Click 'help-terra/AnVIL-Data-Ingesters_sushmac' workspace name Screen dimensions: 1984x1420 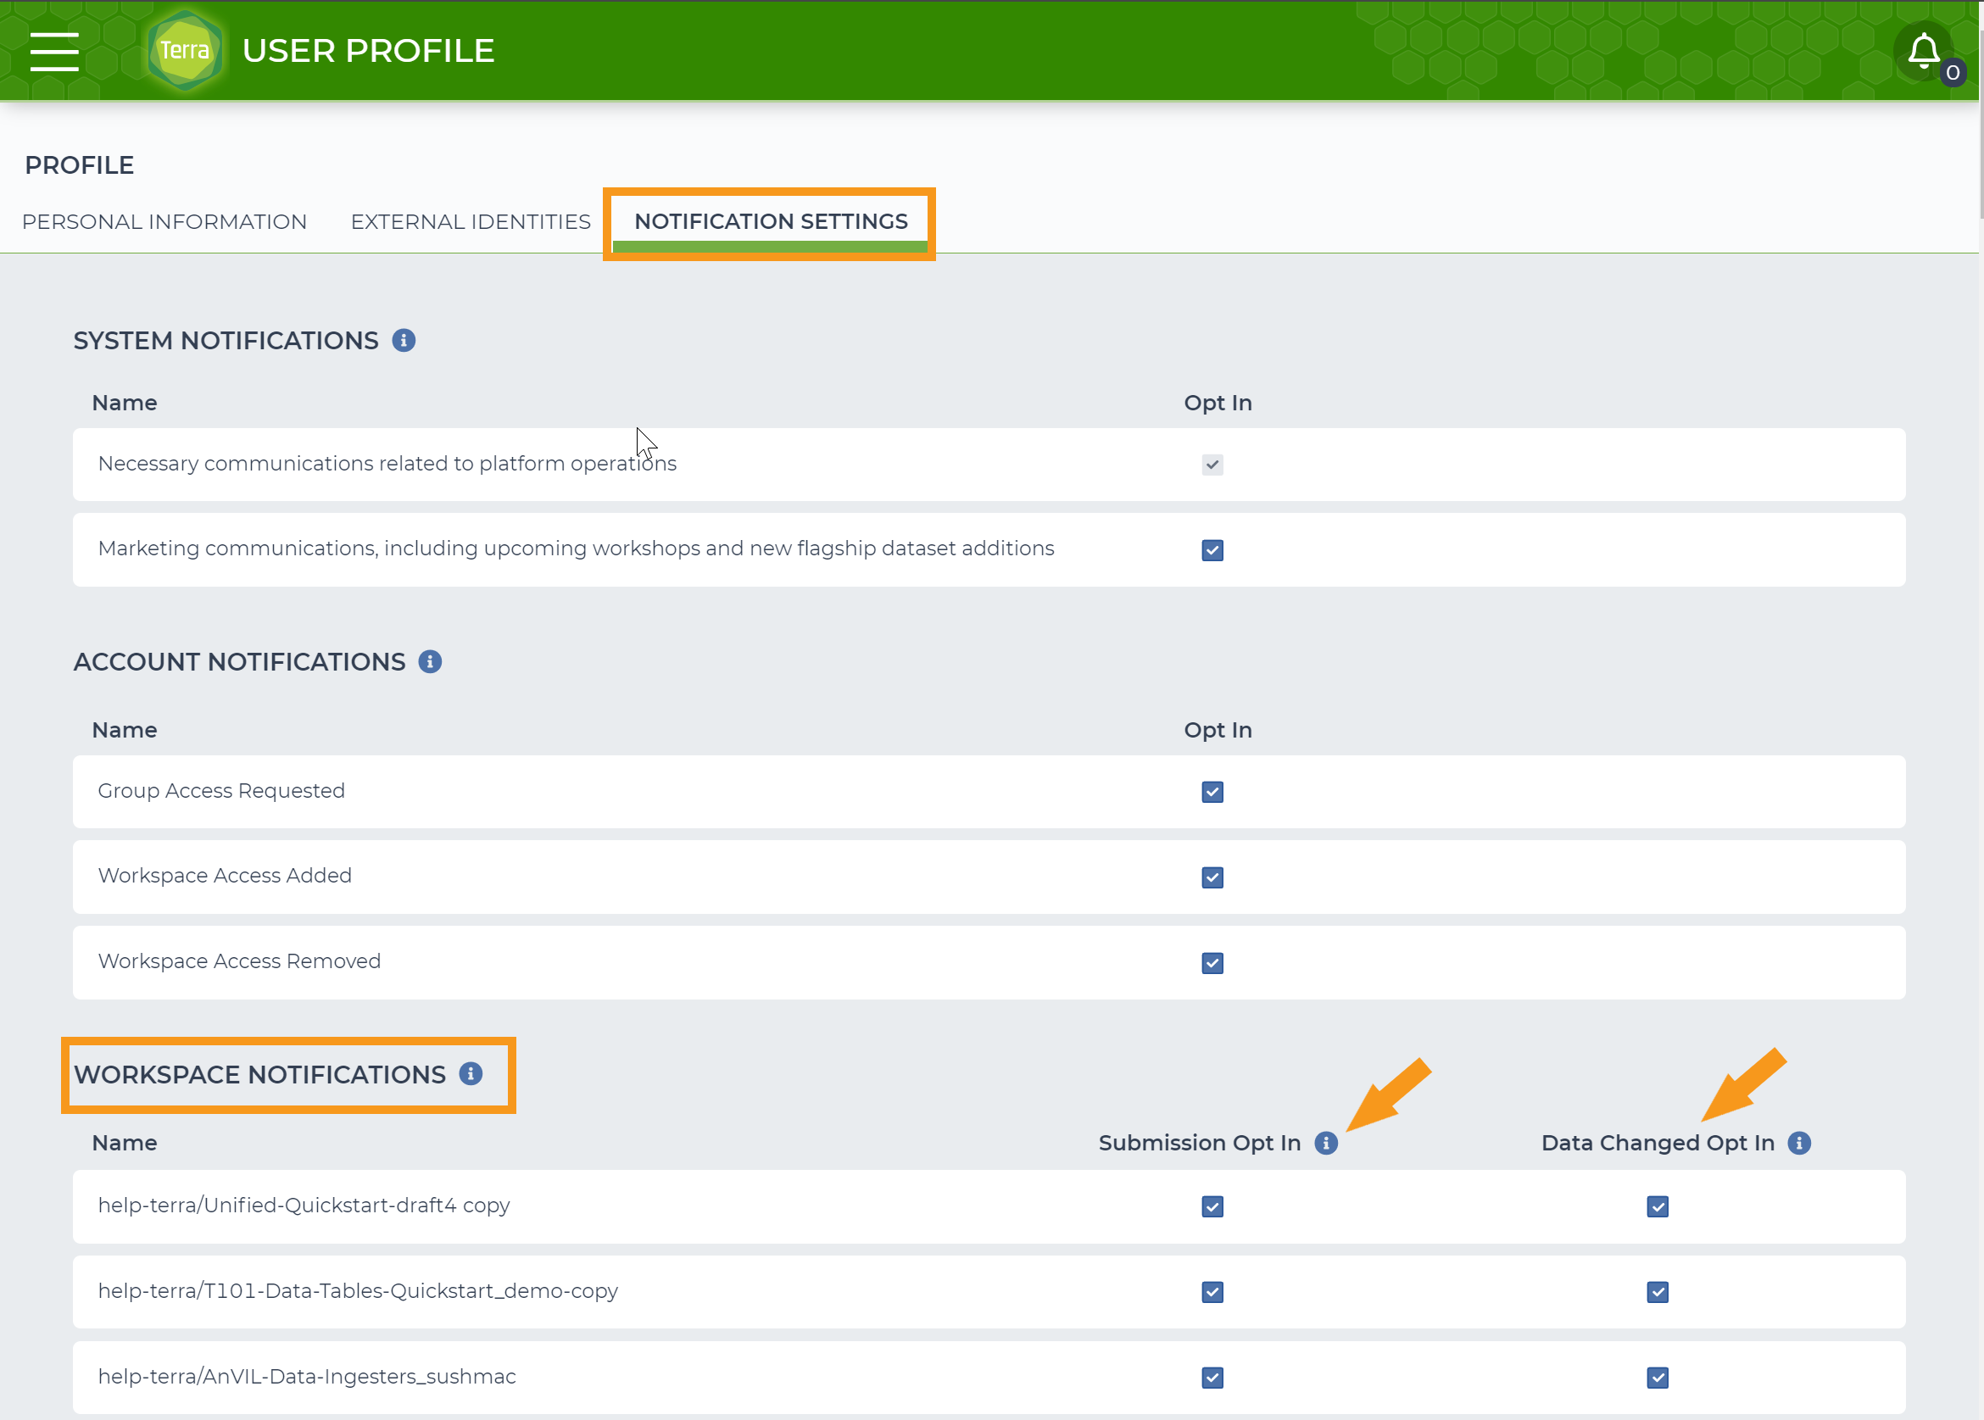point(307,1377)
